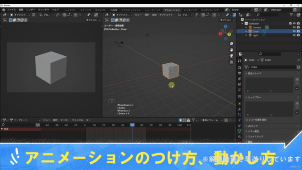Open dope sheet キー menu
Image resolution: width=302 pixels, height=170 pixels.
[88, 120]
